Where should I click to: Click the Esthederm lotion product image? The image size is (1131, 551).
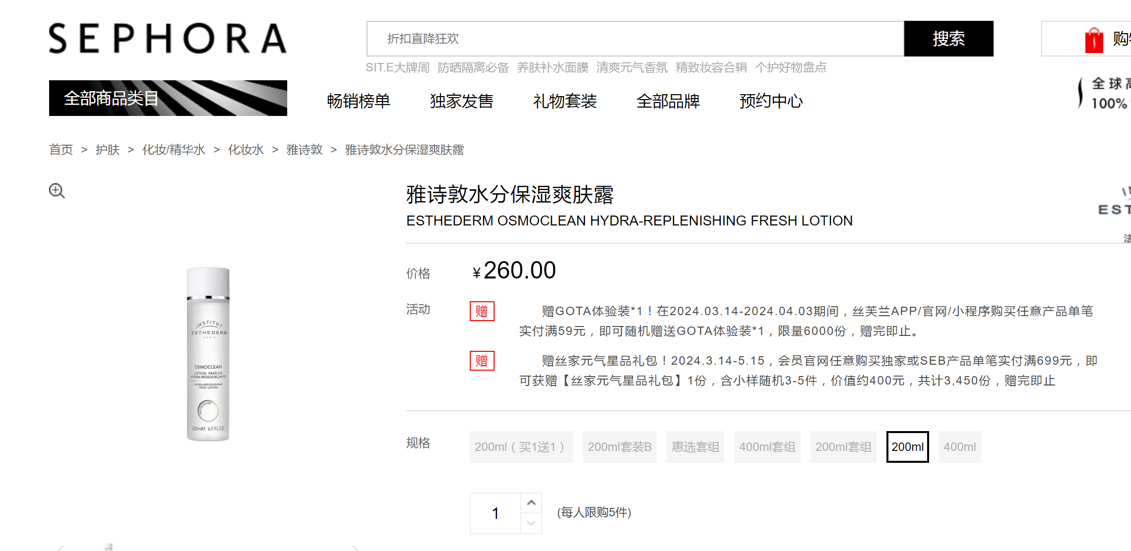pos(208,354)
